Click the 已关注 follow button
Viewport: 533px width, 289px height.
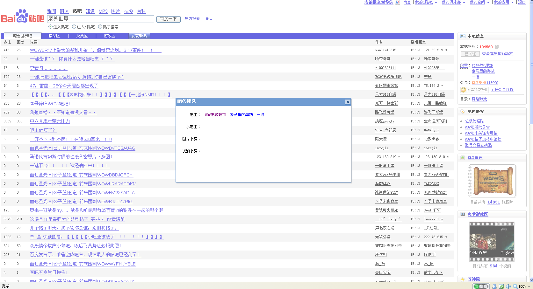tap(470, 54)
